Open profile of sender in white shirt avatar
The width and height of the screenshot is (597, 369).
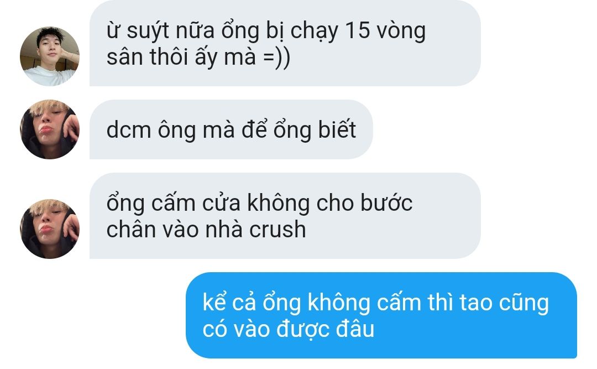point(50,56)
